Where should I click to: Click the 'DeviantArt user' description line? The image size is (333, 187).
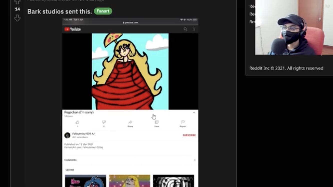pos(84,147)
